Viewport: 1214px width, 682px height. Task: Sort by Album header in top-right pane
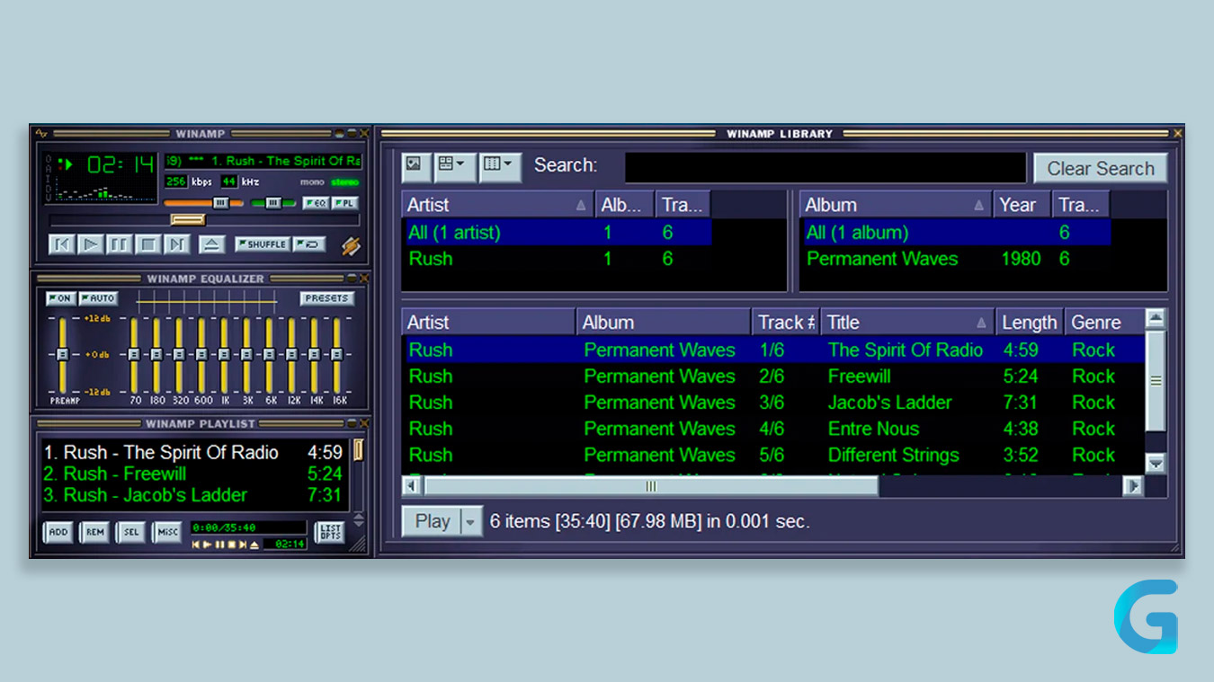896,205
